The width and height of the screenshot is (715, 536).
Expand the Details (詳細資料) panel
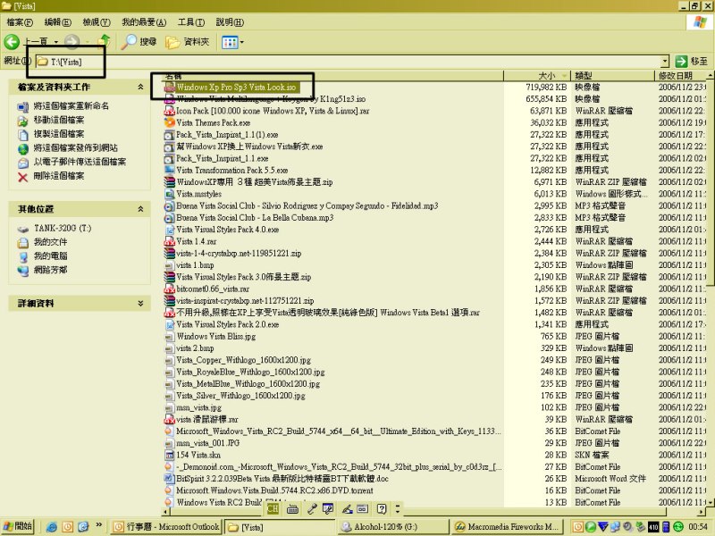(x=140, y=303)
